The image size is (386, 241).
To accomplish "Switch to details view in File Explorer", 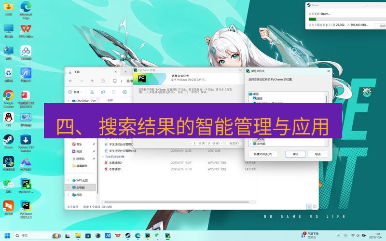I will click(309, 207).
